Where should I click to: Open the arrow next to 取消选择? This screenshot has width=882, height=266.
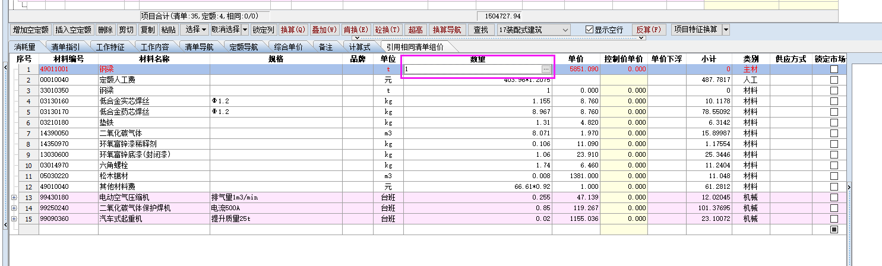tap(245, 30)
